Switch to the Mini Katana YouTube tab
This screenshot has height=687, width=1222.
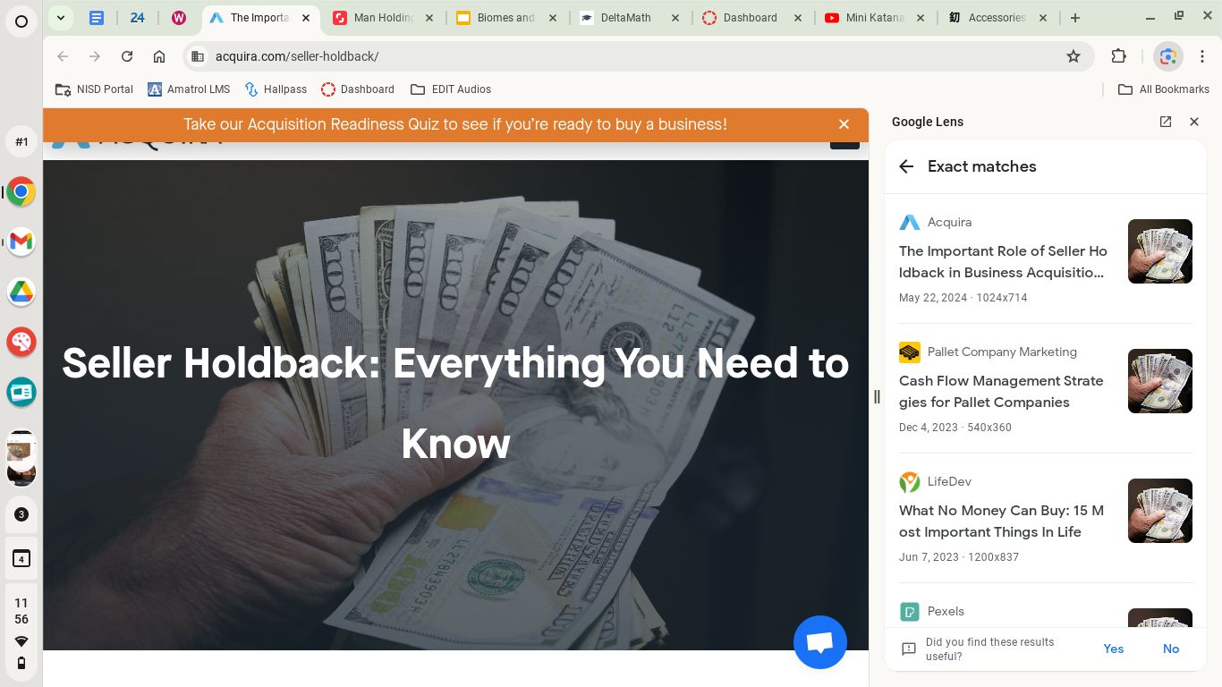tap(872, 18)
